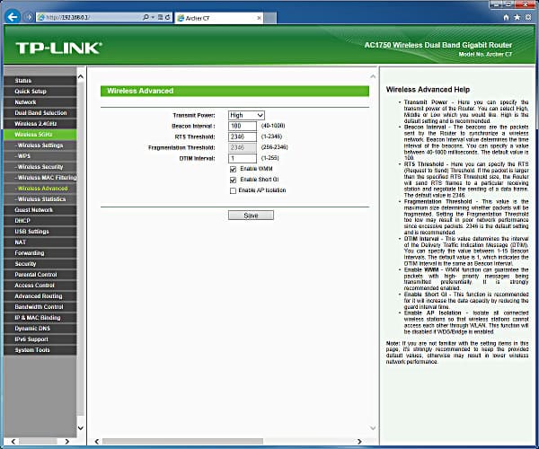Click the sidebar horizontal scroll left arrow

[13, 442]
